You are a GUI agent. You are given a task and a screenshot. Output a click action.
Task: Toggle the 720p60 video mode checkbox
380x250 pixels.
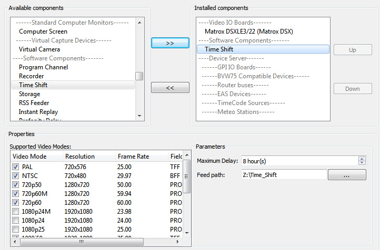[15, 203]
